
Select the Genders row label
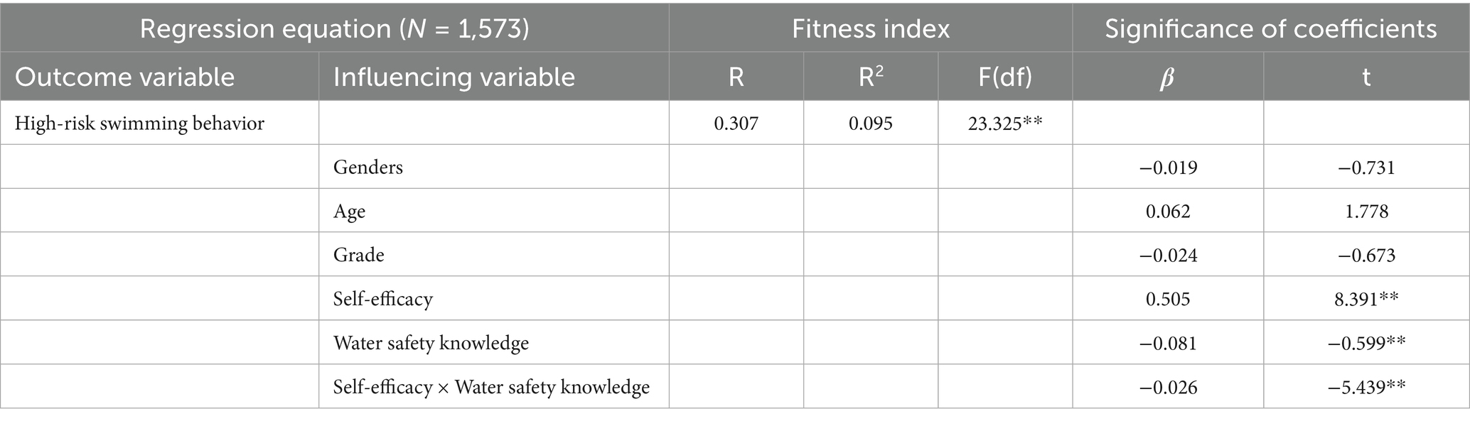point(367,168)
